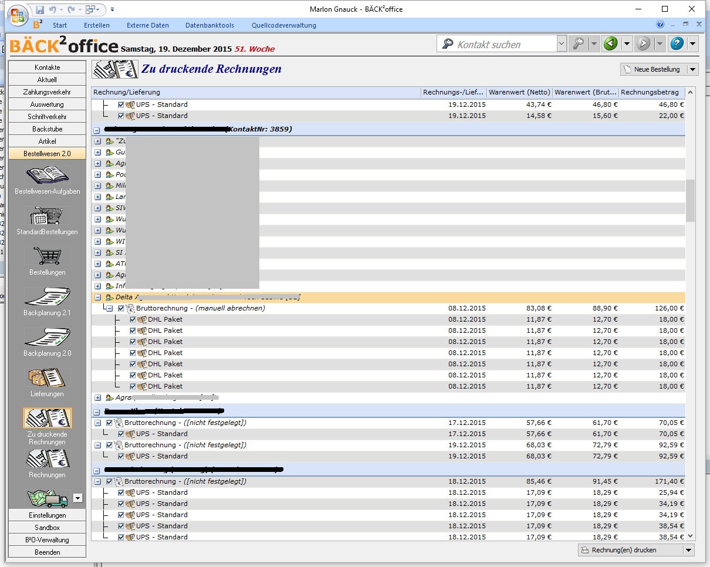Open the Externe Daten ribbon tab

point(148,25)
